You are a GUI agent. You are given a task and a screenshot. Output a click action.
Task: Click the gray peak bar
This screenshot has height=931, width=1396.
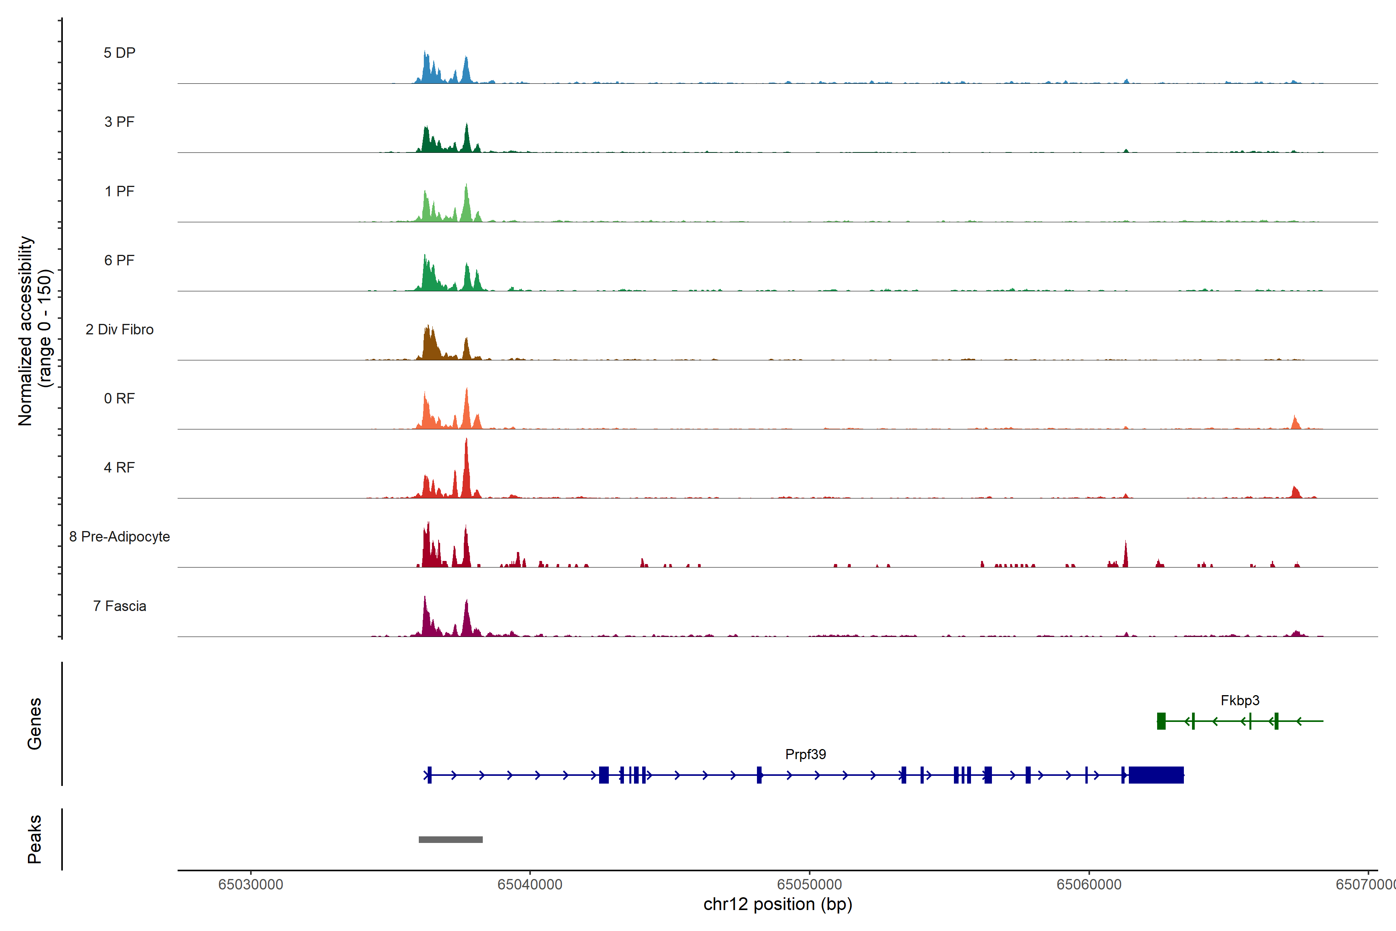[x=451, y=839]
